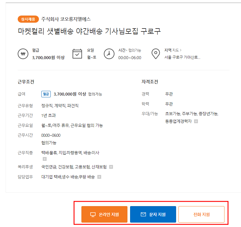The height and width of the screenshot is (227, 241).
Task: Click the won currency salary icon
Action: tap(23, 54)
